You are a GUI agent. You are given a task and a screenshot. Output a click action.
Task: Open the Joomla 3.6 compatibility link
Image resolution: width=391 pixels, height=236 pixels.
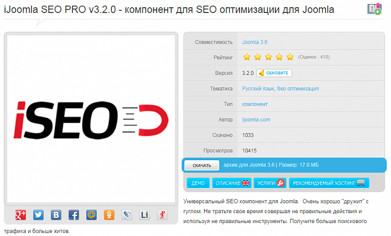tap(255, 42)
